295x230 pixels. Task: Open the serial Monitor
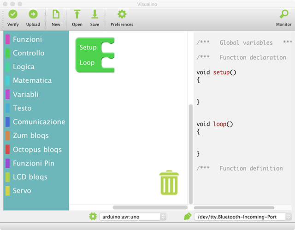pyautogui.click(x=283, y=15)
